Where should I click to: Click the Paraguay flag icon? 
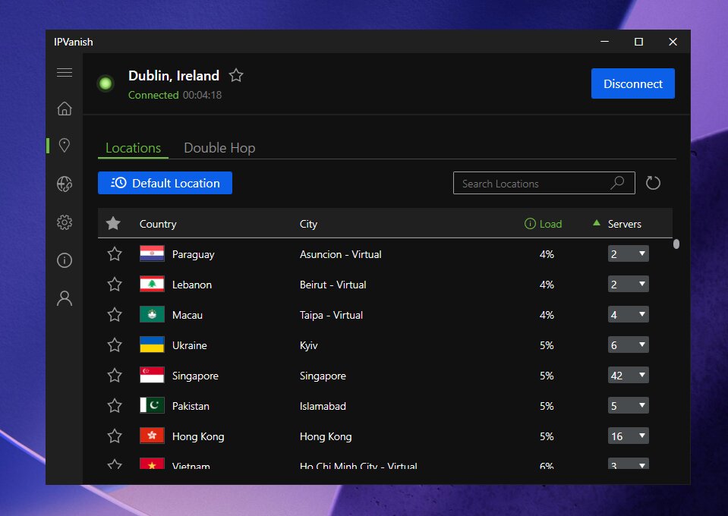152,253
